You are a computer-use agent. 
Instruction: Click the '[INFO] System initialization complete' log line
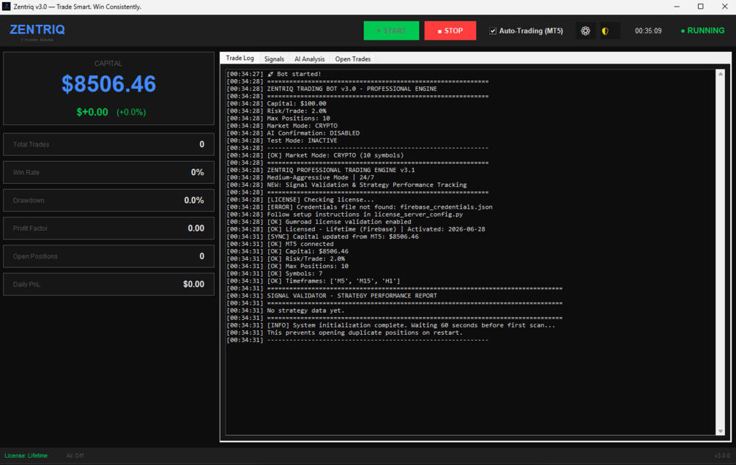(x=390, y=326)
